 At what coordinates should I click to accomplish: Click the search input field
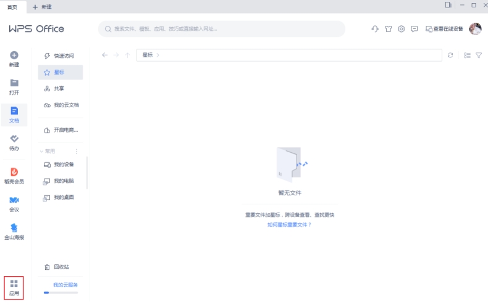(x=222, y=29)
